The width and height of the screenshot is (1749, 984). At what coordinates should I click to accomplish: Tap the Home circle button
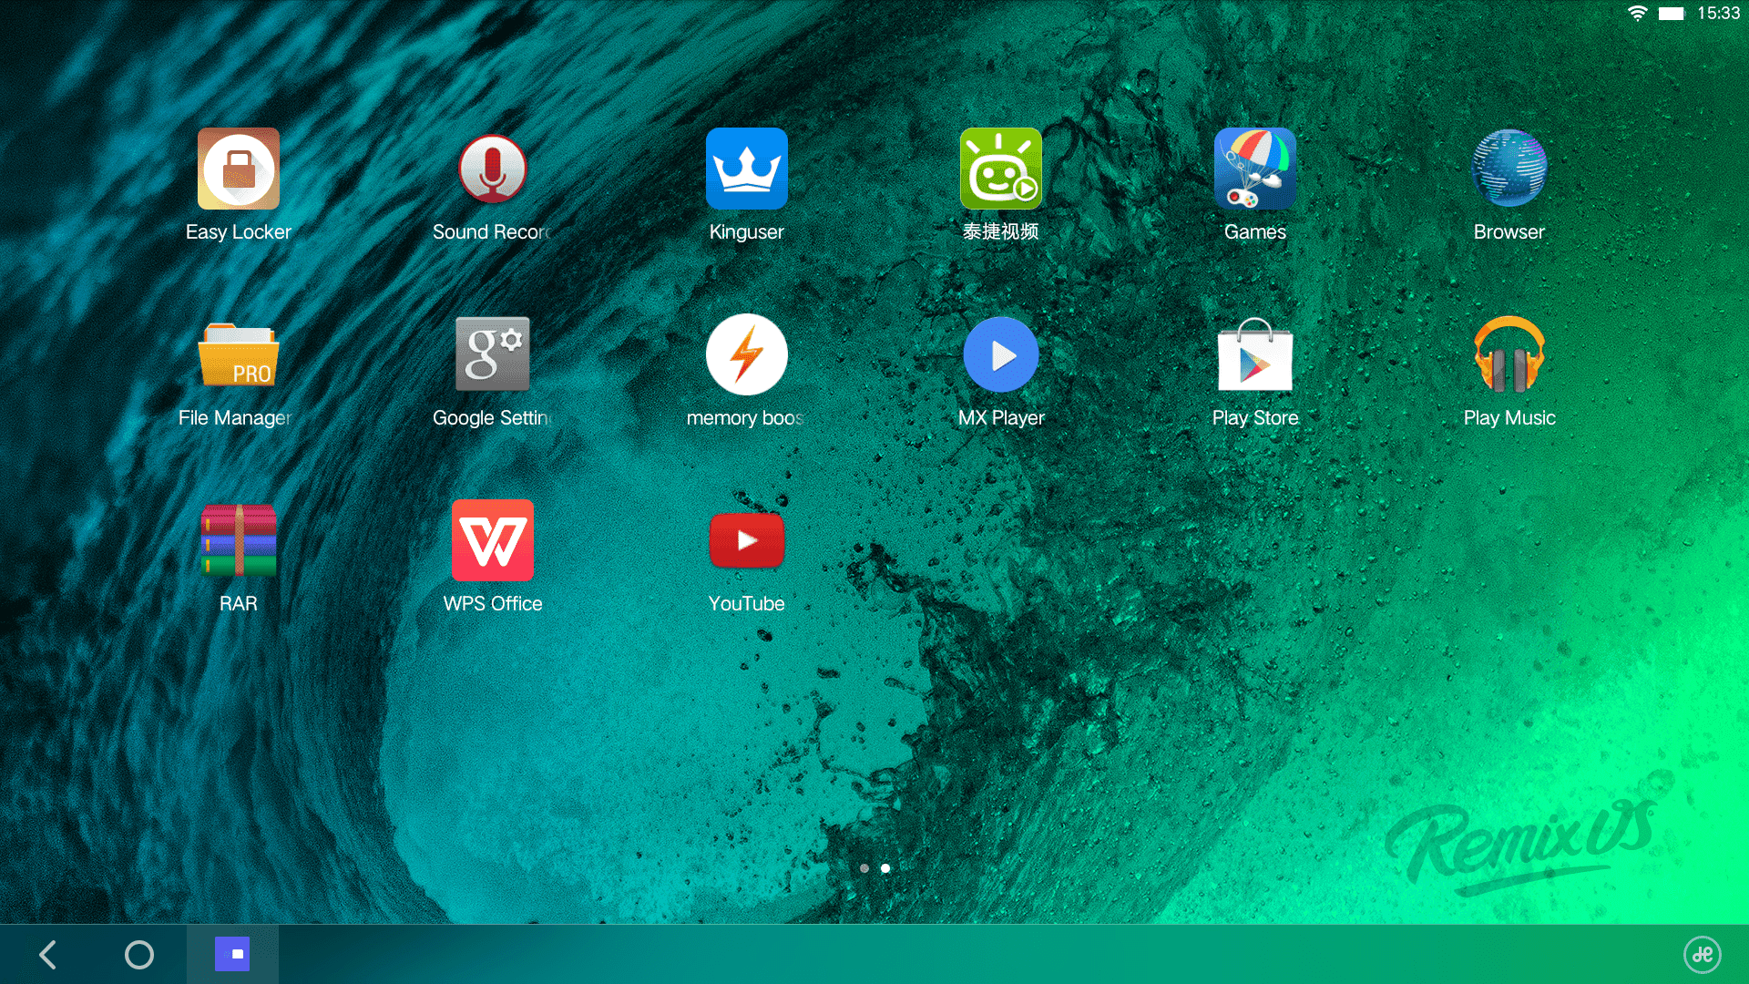139,955
